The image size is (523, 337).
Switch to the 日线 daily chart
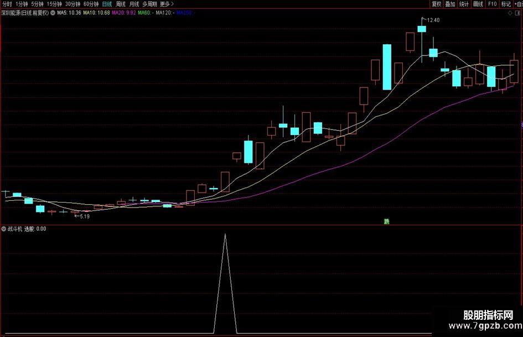pyautogui.click(x=107, y=4)
